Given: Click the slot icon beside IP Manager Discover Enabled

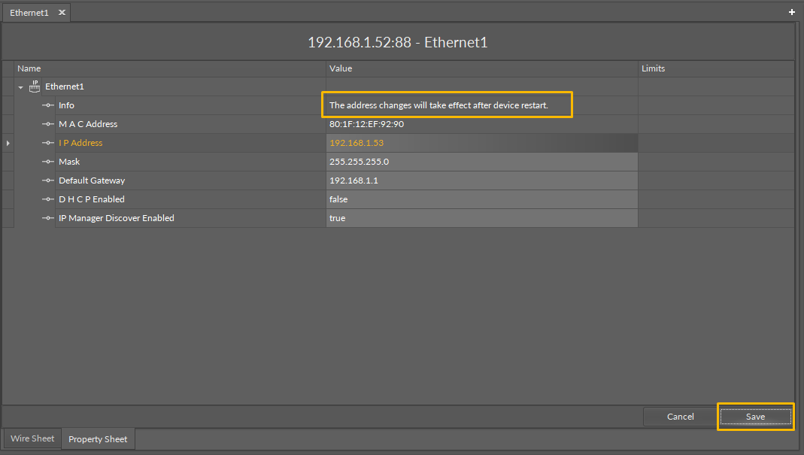Looking at the screenshot, I should (48, 218).
